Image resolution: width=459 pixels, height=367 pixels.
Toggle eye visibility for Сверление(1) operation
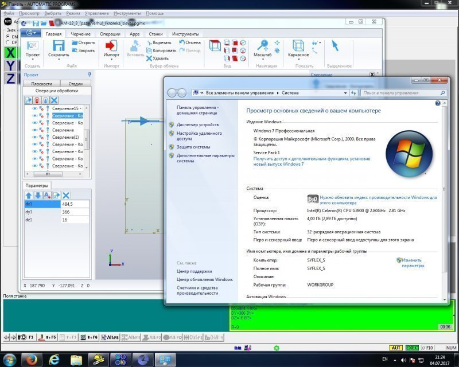coord(34,137)
